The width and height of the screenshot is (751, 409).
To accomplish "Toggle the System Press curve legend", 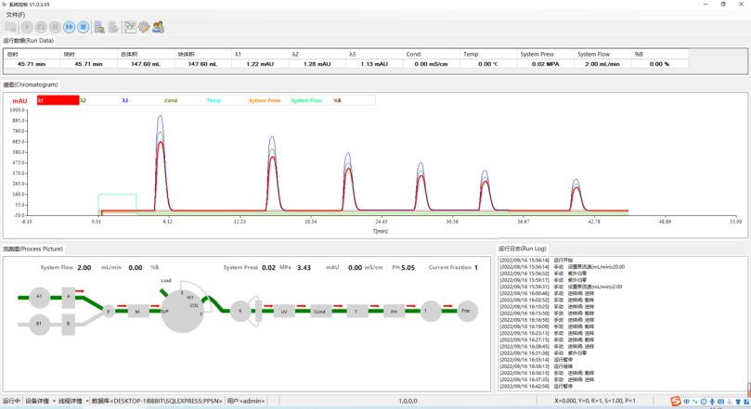I will coord(265,100).
